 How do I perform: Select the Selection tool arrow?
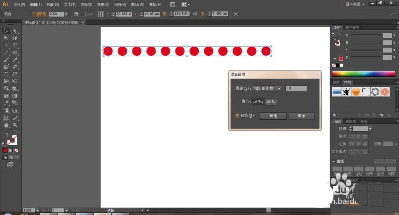(x=6, y=31)
